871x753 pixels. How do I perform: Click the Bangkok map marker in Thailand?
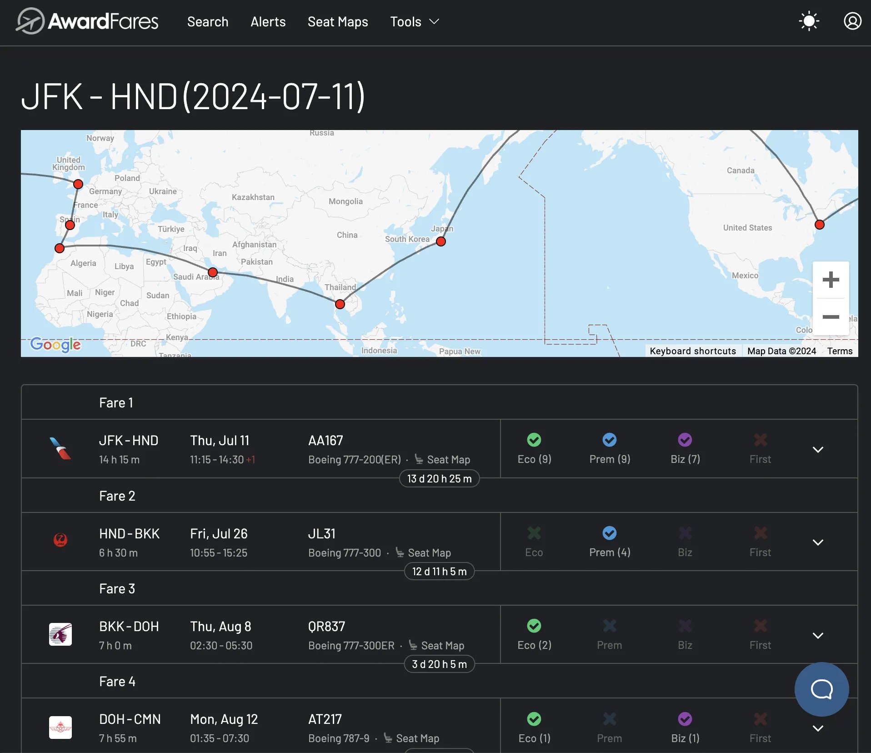340,304
